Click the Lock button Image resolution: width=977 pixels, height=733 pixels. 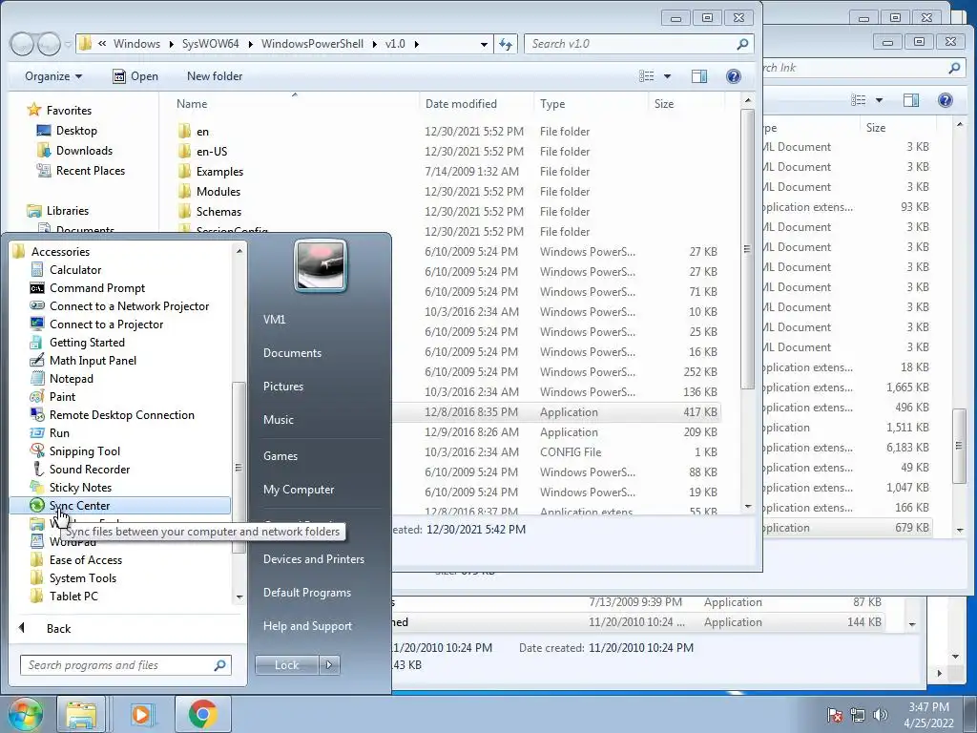[286, 665]
